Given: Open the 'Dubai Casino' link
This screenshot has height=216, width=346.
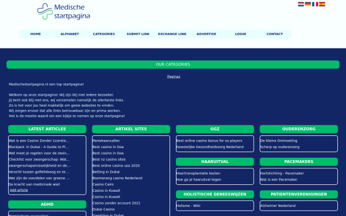Looking at the screenshot, I should (x=104, y=209).
